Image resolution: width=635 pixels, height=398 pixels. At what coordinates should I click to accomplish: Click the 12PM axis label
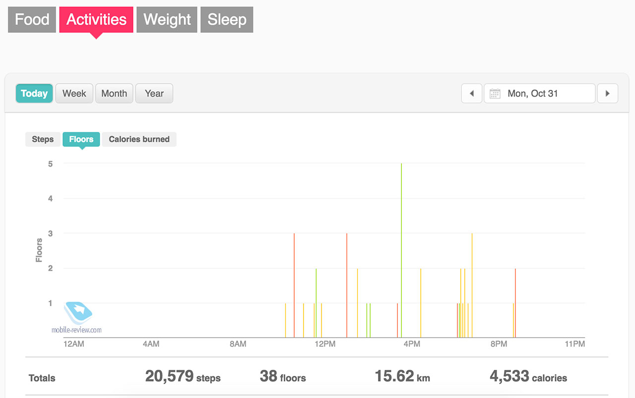pos(325,344)
